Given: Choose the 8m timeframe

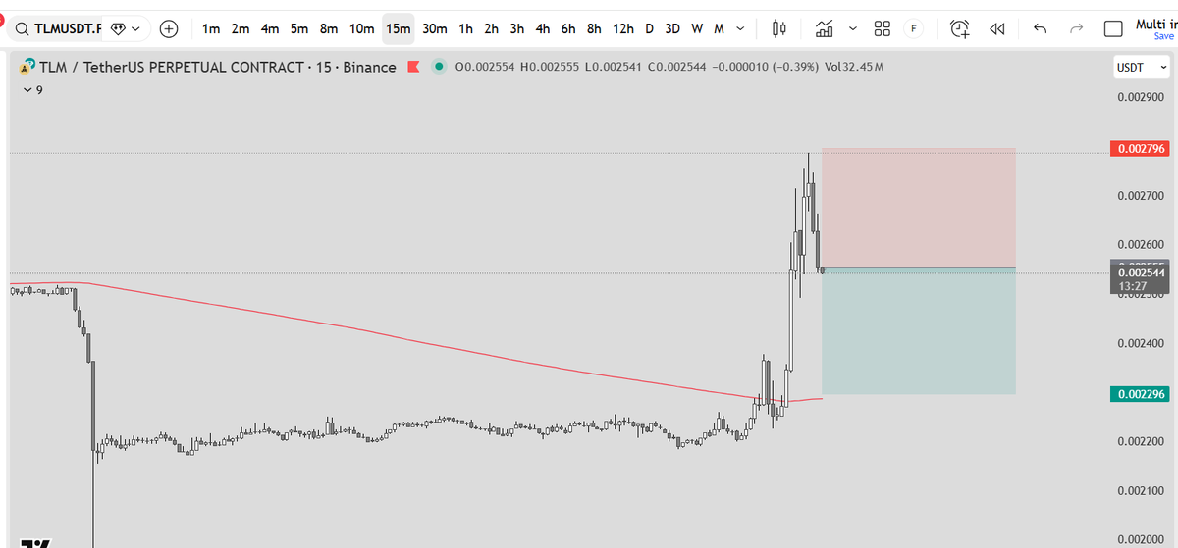Looking at the screenshot, I should pos(330,29).
